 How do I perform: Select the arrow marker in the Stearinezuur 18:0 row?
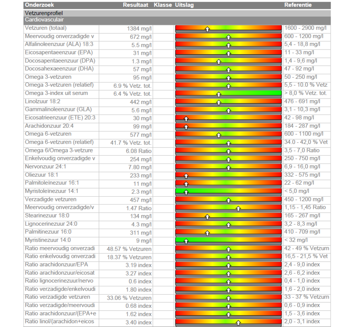point(207,217)
